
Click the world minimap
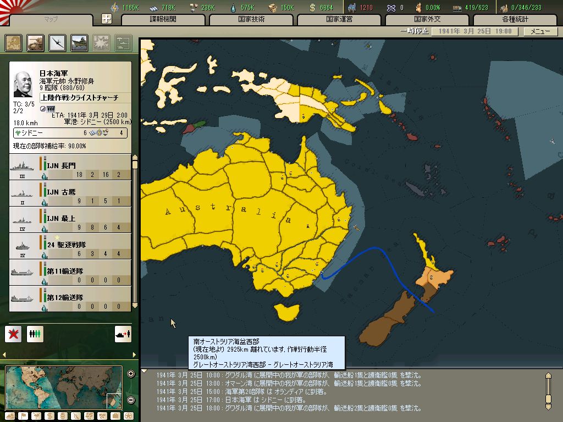(64, 387)
